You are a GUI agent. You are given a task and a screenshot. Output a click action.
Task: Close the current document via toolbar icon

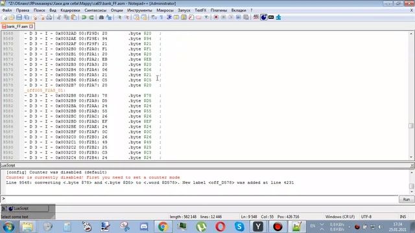pyautogui.click(x=34, y=17)
